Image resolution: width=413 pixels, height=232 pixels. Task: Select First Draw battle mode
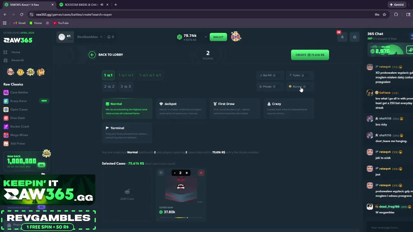pyautogui.click(x=235, y=109)
